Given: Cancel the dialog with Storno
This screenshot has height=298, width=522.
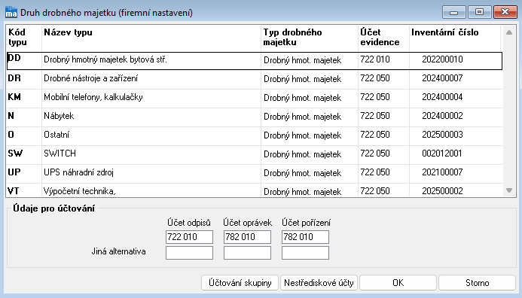Looking at the screenshot, I should [x=477, y=283].
